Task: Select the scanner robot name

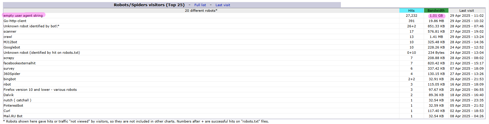Action: coord(10,31)
